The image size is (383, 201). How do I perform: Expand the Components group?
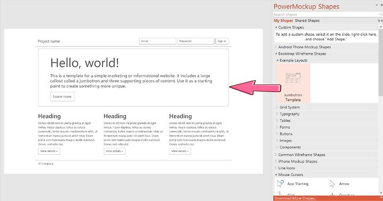coord(278,147)
